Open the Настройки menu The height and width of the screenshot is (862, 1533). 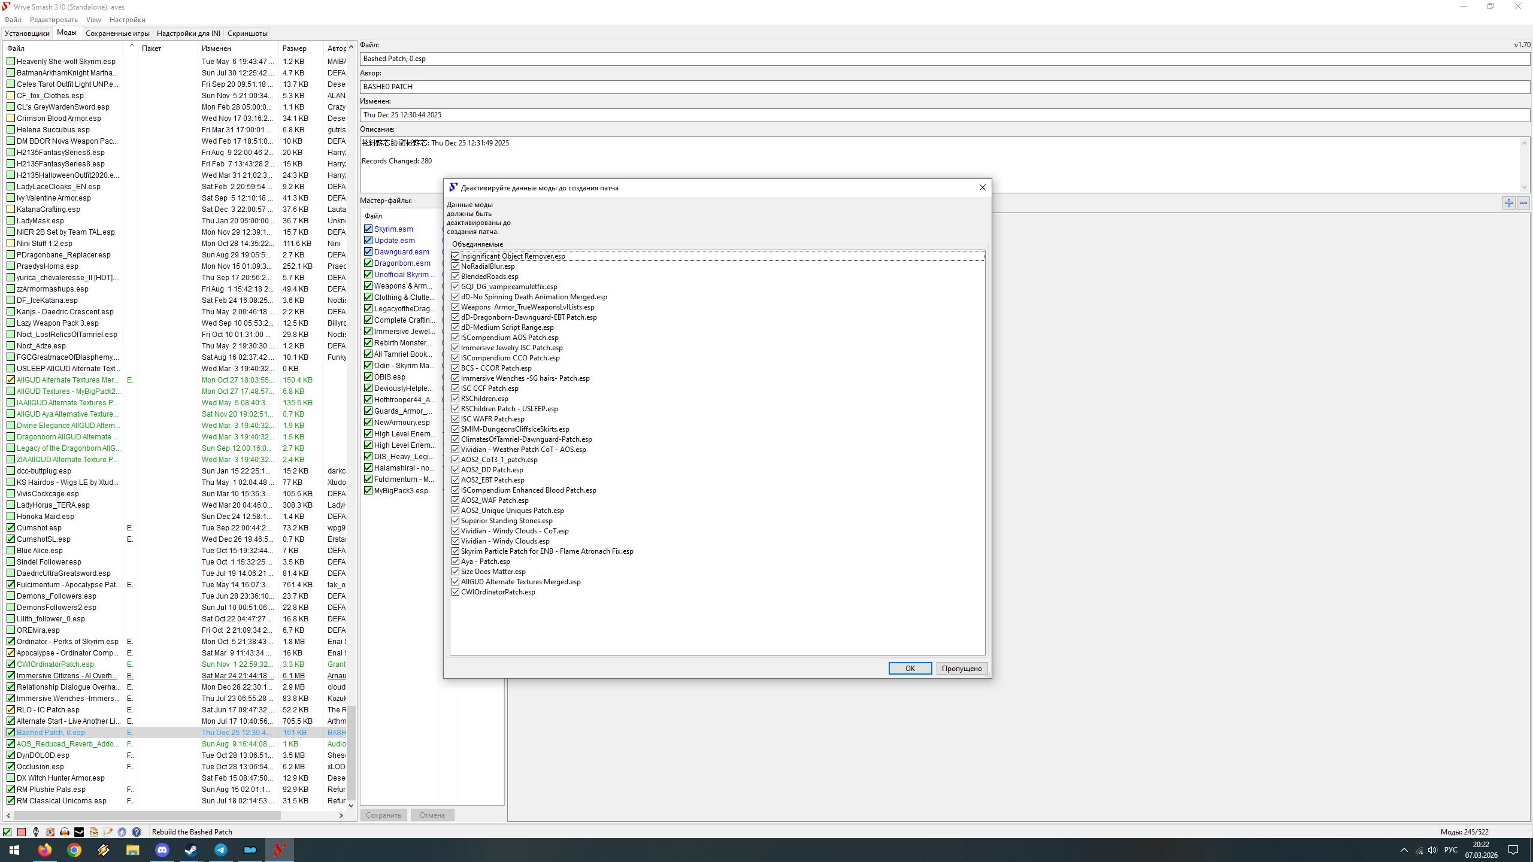(x=128, y=20)
